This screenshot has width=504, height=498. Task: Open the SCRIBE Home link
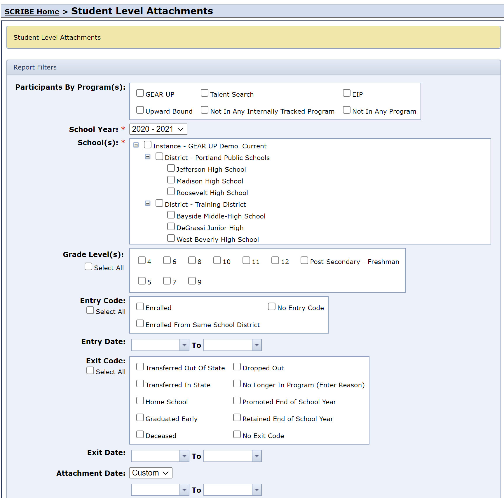pos(32,12)
